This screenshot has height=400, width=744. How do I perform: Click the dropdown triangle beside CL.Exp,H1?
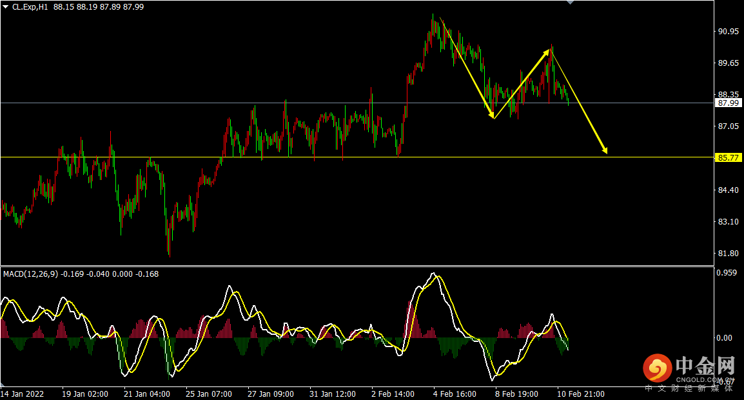pos(6,7)
